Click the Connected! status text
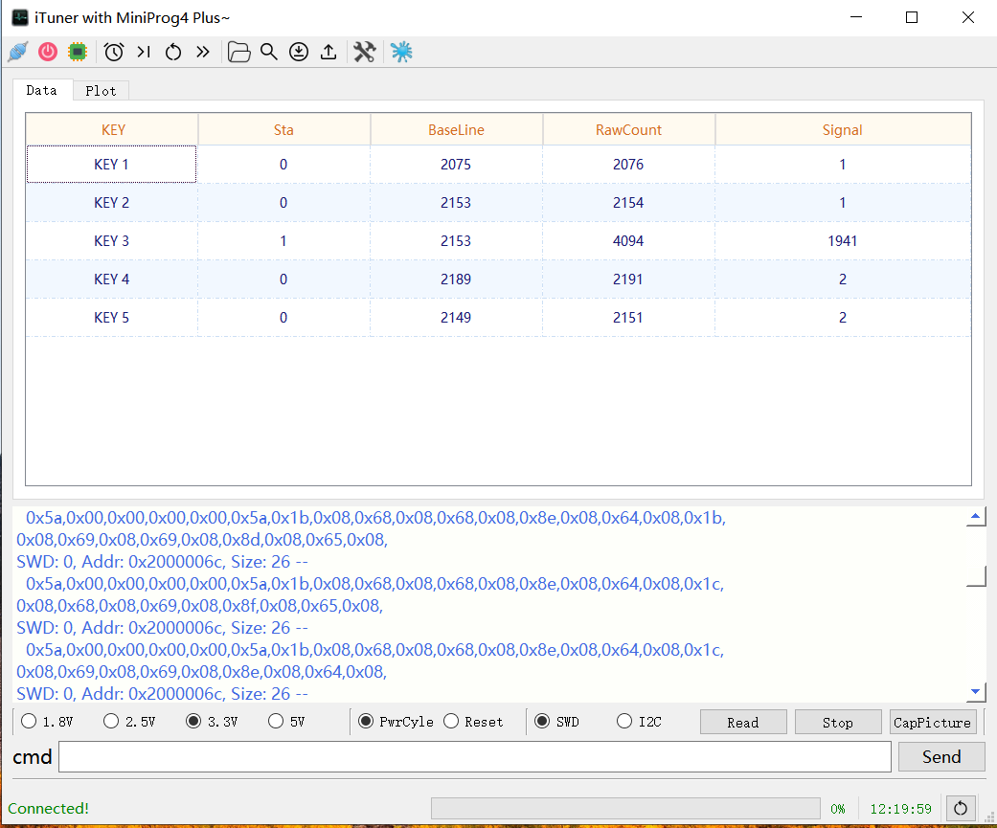997x828 pixels. 48,808
